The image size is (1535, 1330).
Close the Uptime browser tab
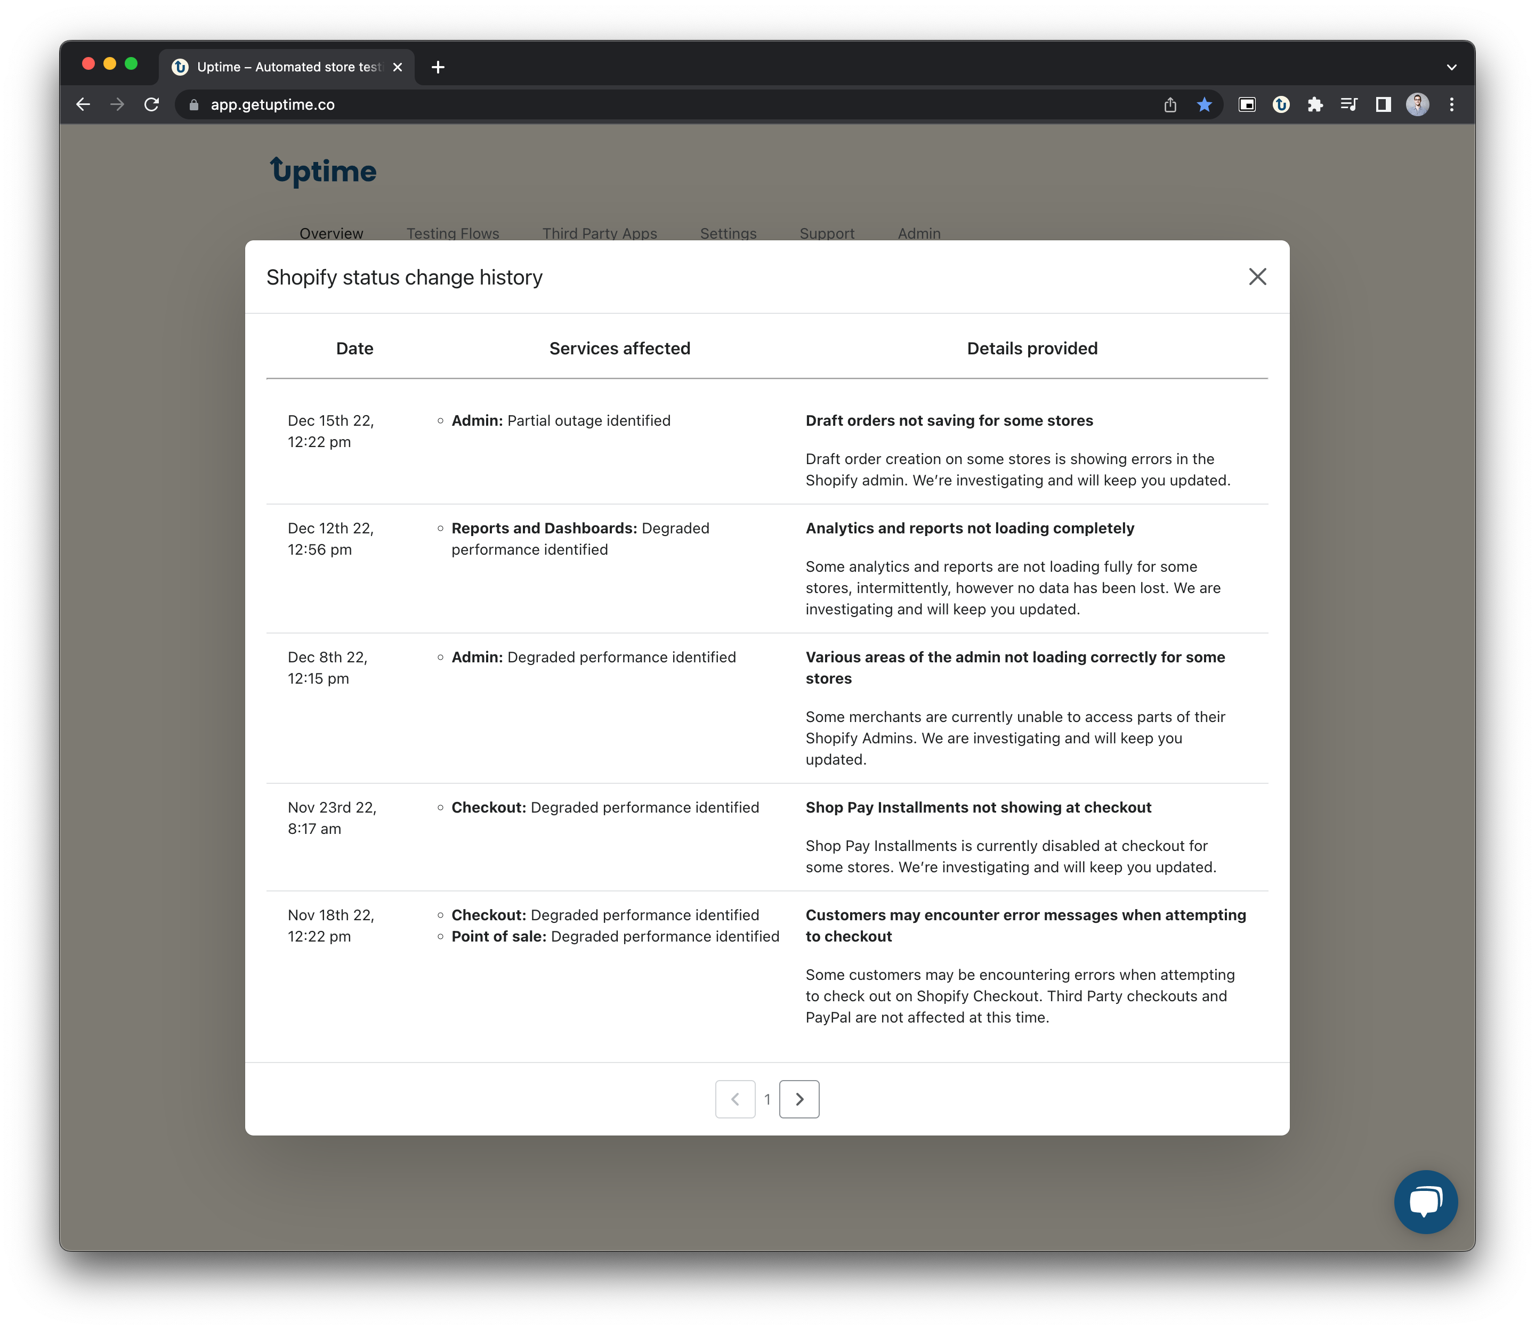pos(398,67)
